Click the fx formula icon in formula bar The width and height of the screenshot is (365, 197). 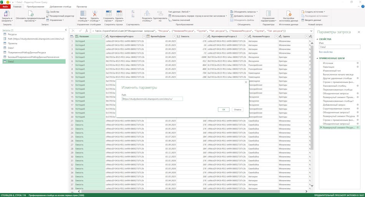(86, 31)
